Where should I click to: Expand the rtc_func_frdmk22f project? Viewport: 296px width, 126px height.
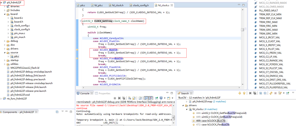click(1, 99)
